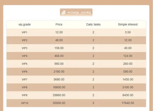Click the VIP5 row label

click(24, 64)
